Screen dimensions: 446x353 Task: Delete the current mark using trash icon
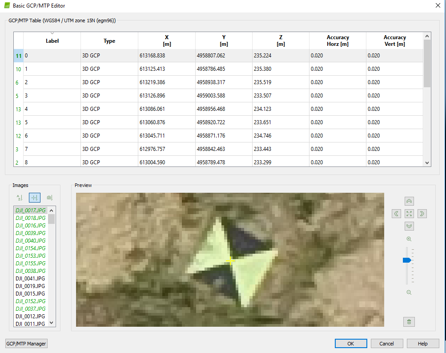click(x=409, y=321)
